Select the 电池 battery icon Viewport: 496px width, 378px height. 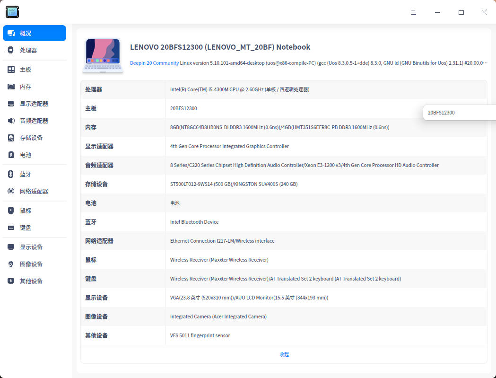click(x=10, y=154)
